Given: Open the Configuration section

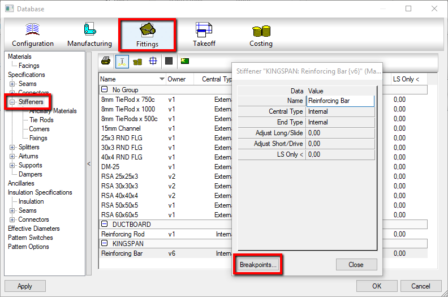Looking at the screenshot, I should click(x=33, y=35).
